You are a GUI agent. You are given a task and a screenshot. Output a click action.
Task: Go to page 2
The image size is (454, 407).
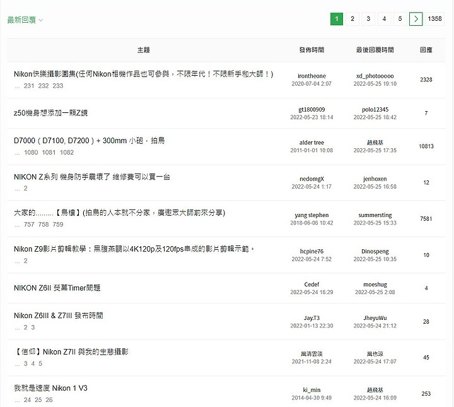[x=352, y=19]
